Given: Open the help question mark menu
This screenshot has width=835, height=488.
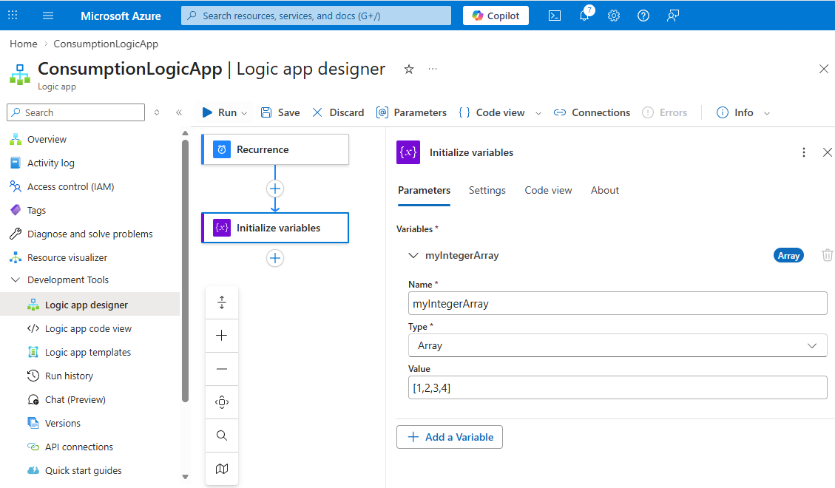Looking at the screenshot, I should click(643, 16).
